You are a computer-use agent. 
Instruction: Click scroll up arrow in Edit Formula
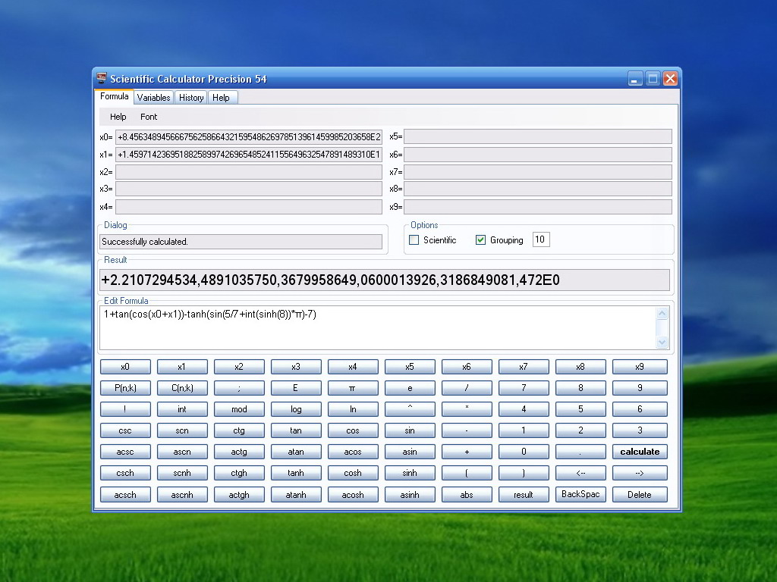point(662,313)
